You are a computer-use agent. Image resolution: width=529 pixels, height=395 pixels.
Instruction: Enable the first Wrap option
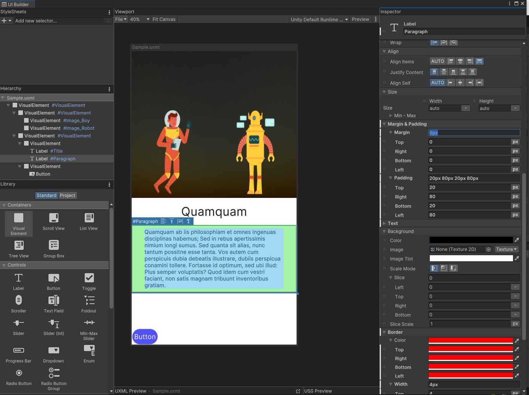[434, 42]
